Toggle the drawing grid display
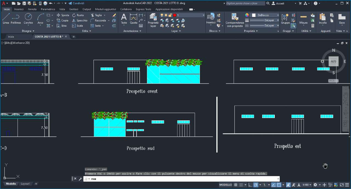This screenshot has width=351, height=189. click(x=236, y=185)
